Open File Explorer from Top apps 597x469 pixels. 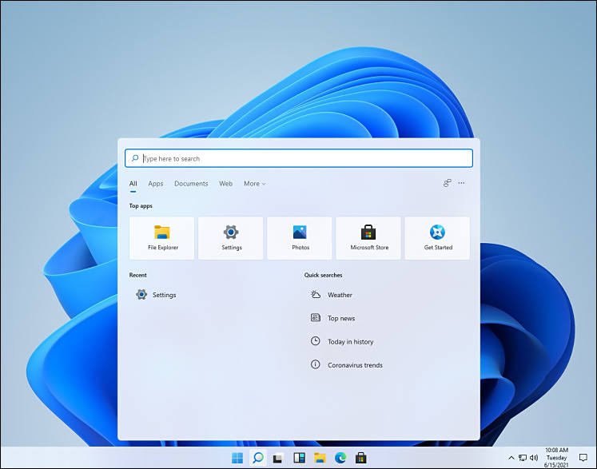click(x=161, y=238)
